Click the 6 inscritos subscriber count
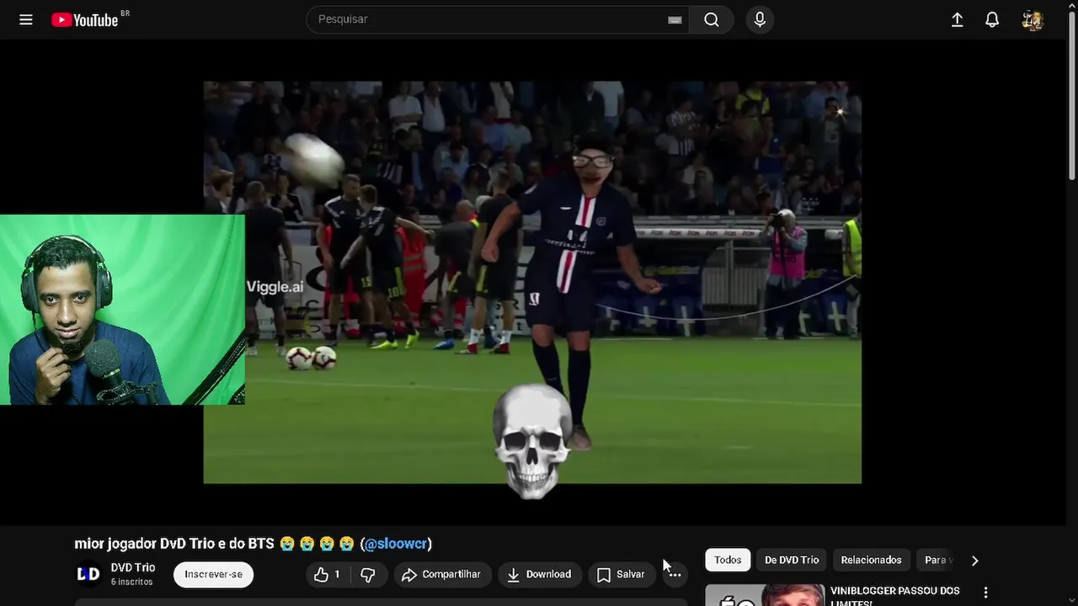1078x606 pixels. tap(131, 582)
